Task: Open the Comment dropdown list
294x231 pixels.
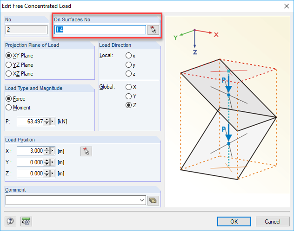Action: 142,200
